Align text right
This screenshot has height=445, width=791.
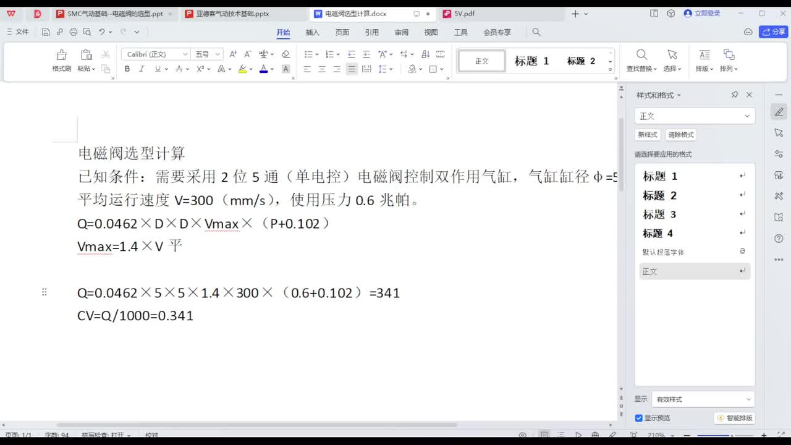click(x=337, y=69)
